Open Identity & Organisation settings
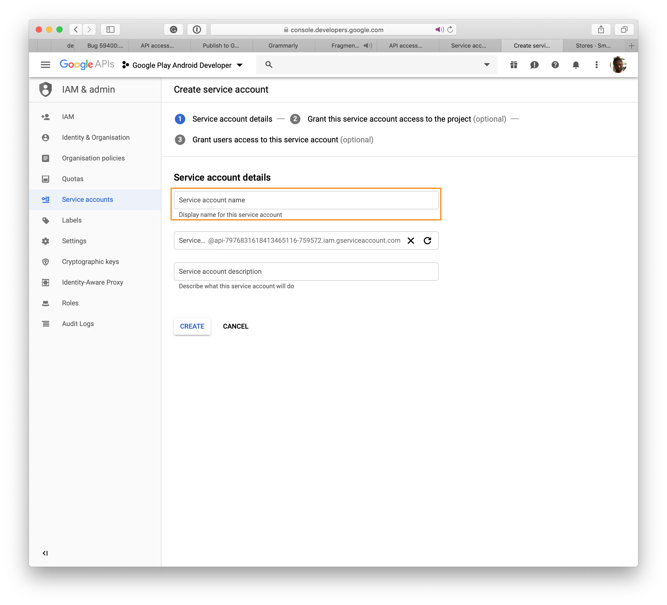 (x=95, y=137)
